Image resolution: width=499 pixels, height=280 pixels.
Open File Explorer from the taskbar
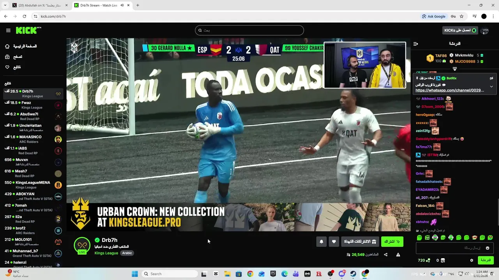pyautogui.click(x=227, y=274)
